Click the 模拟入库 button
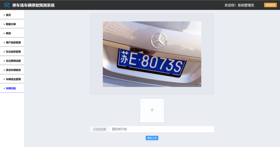The height and width of the screenshot is (147, 280). (x=152, y=138)
